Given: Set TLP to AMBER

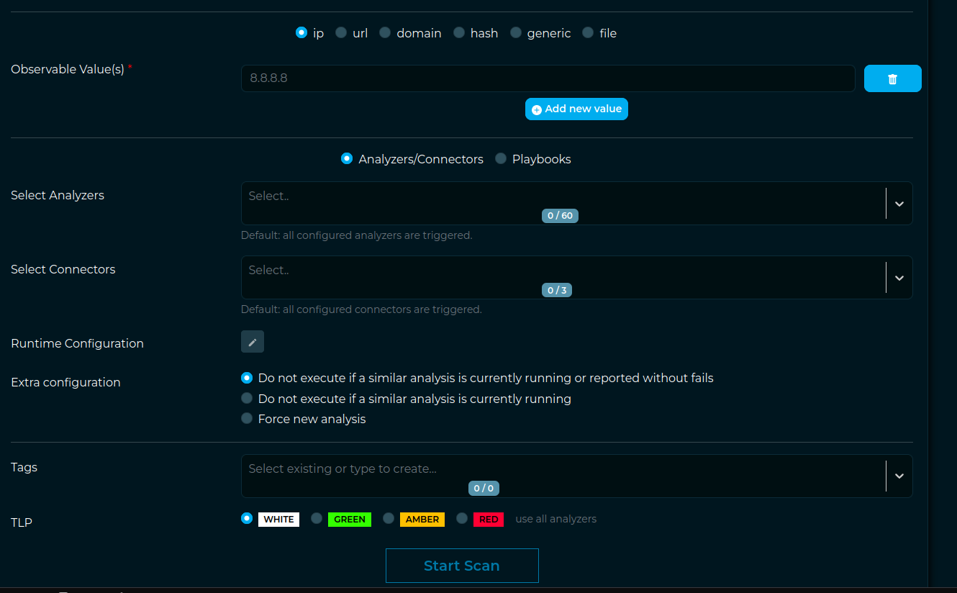Looking at the screenshot, I should pyautogui.click(x=389, y=518).
